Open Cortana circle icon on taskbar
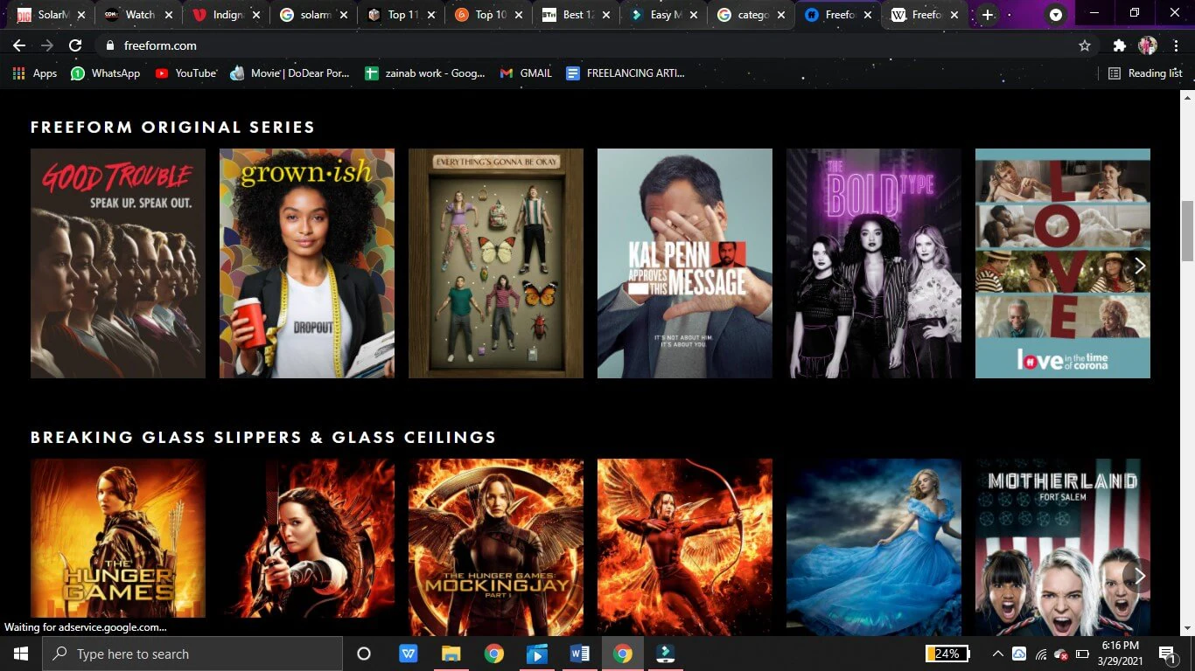Screen dimensions: 1195x671 [364, 654]
